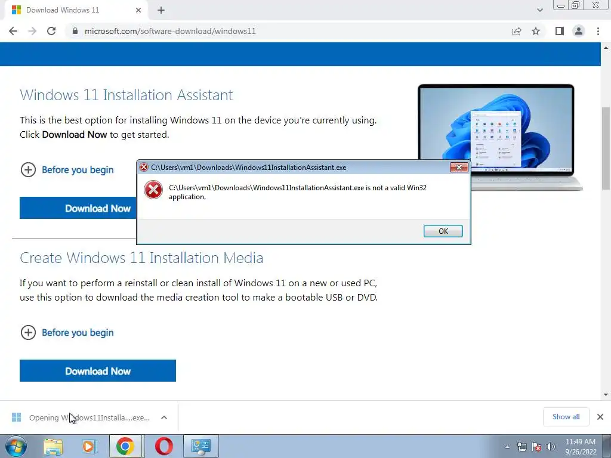Viewport: 611px width, 458px height.
Task: Open Action Center flag icon
Action: [536, 447]
